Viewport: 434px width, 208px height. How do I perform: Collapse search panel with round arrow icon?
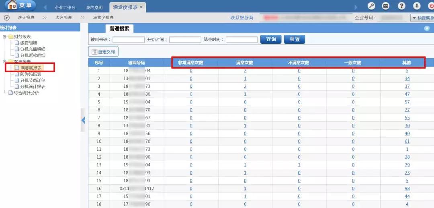coord(427,28)
